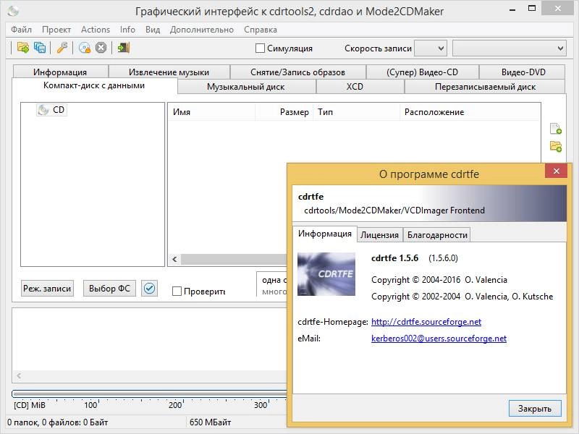Click the app icon in the title bar

tap(13, 11)
